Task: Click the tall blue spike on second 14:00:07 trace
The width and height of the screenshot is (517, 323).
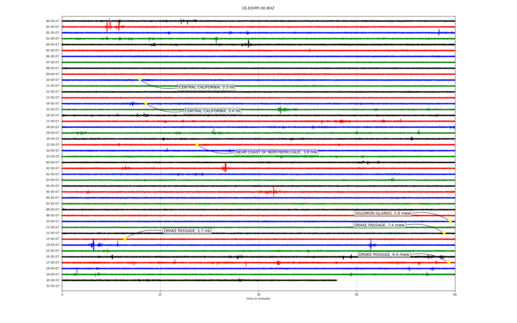Action: pyautogui.click(x=93, y=244)
